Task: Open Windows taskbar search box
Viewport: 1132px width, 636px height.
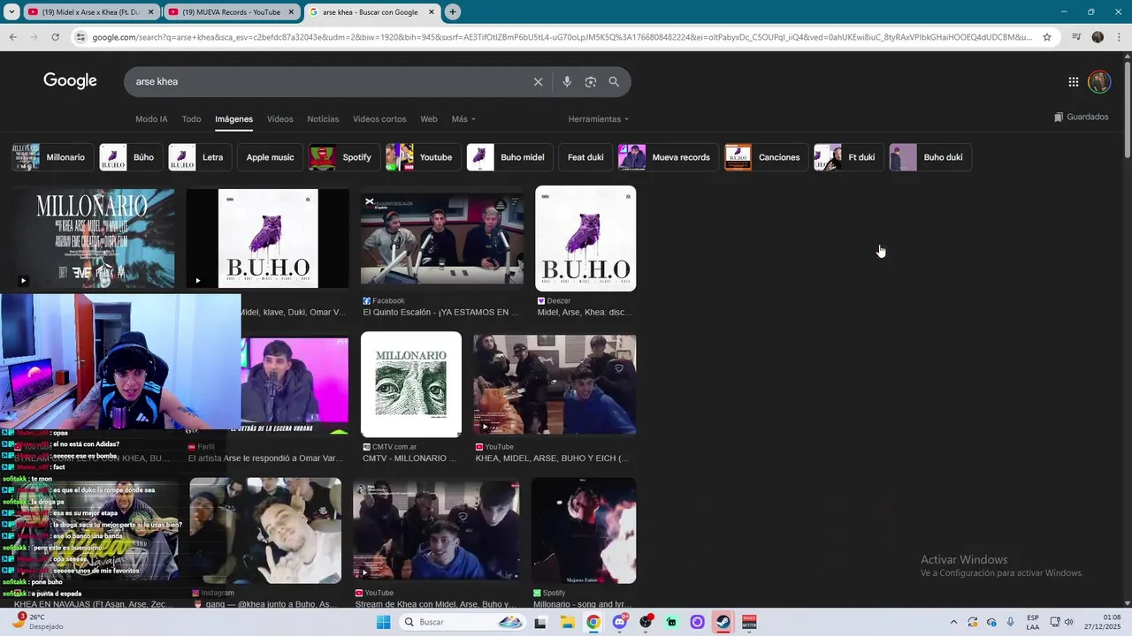Action: tap(463, 622)
